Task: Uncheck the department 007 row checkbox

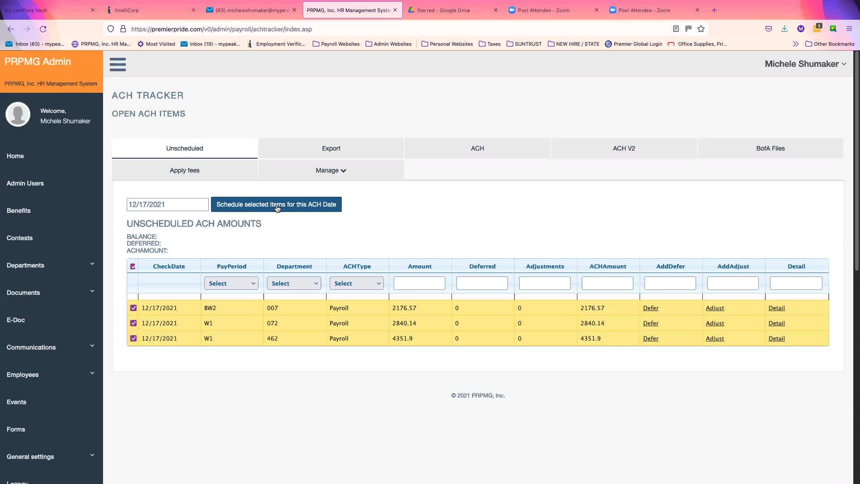Action: [133, 308]
